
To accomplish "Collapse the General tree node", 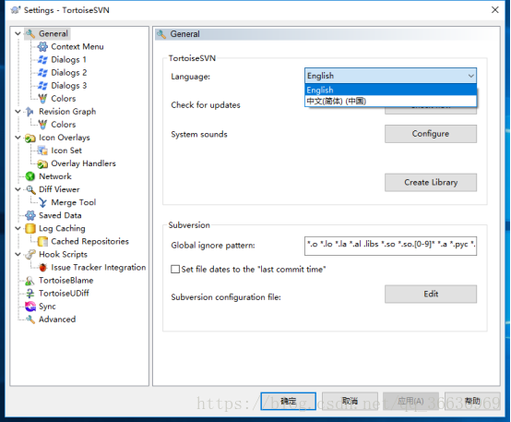I will [18, 33].
